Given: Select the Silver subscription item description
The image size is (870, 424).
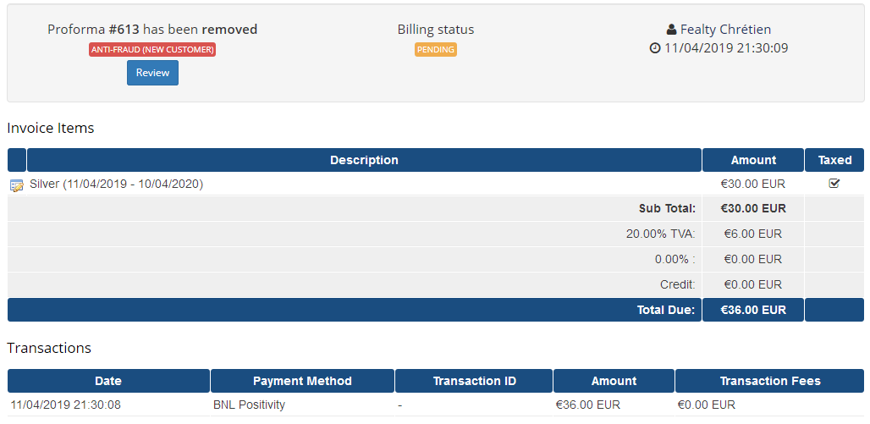Looking at the screenshot, I should (117, 184).
